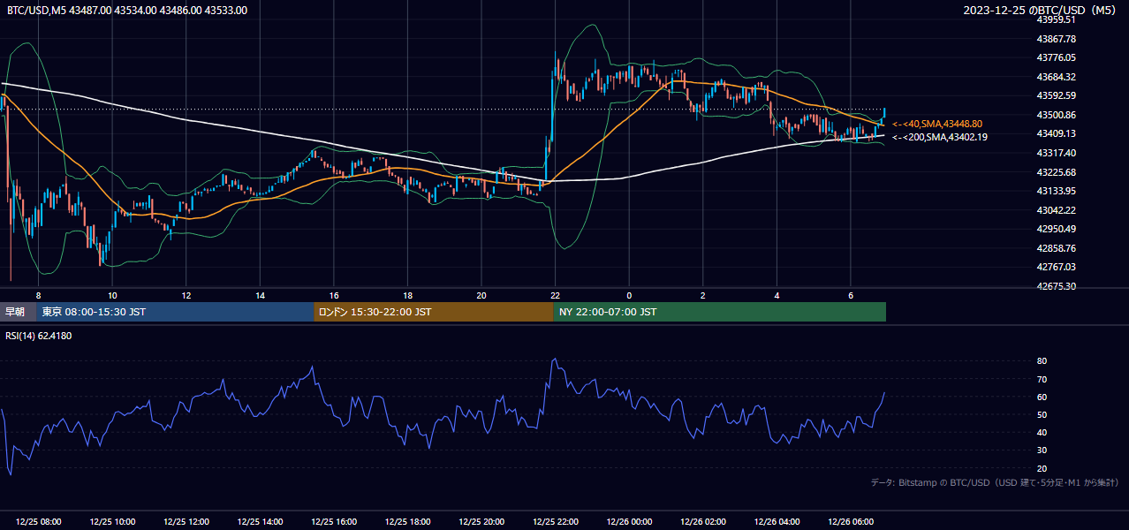Click the bottom time label 12/25 14:00
This screenshot has height=530, width=1129.
click(x=260, y=522)
